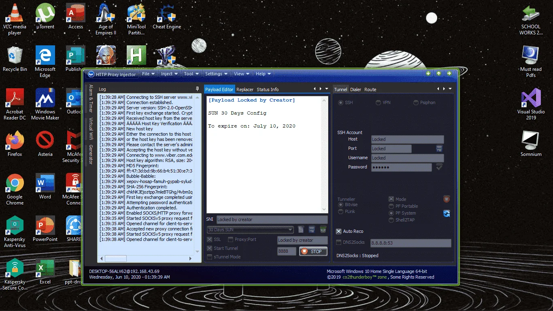Open the Help menu dropdown
The height and width of the screenshot is (311, 553).
[x=263, y=74]
